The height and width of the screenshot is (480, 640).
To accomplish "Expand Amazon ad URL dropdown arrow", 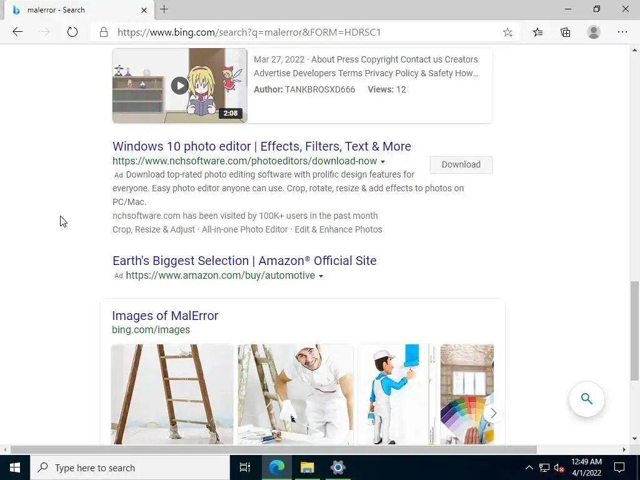I will click(321, 276).
